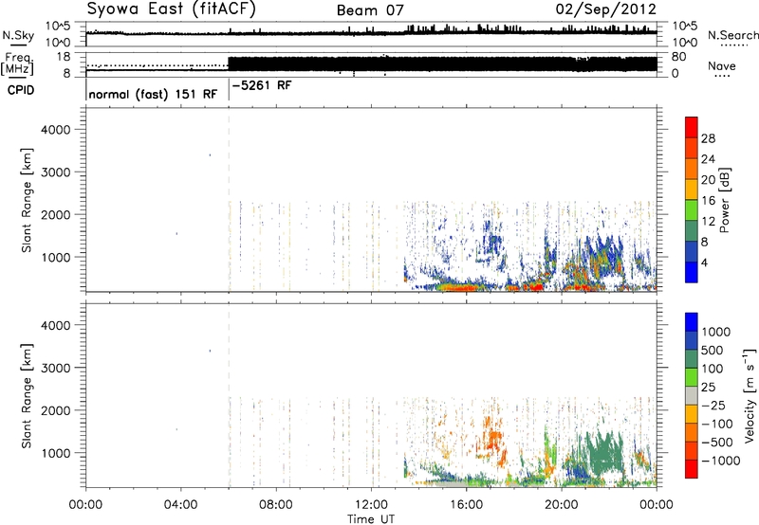759x525 pixels.
Task: Click the "500" label on the velocity colorbar
Action: tap(713, 350)
